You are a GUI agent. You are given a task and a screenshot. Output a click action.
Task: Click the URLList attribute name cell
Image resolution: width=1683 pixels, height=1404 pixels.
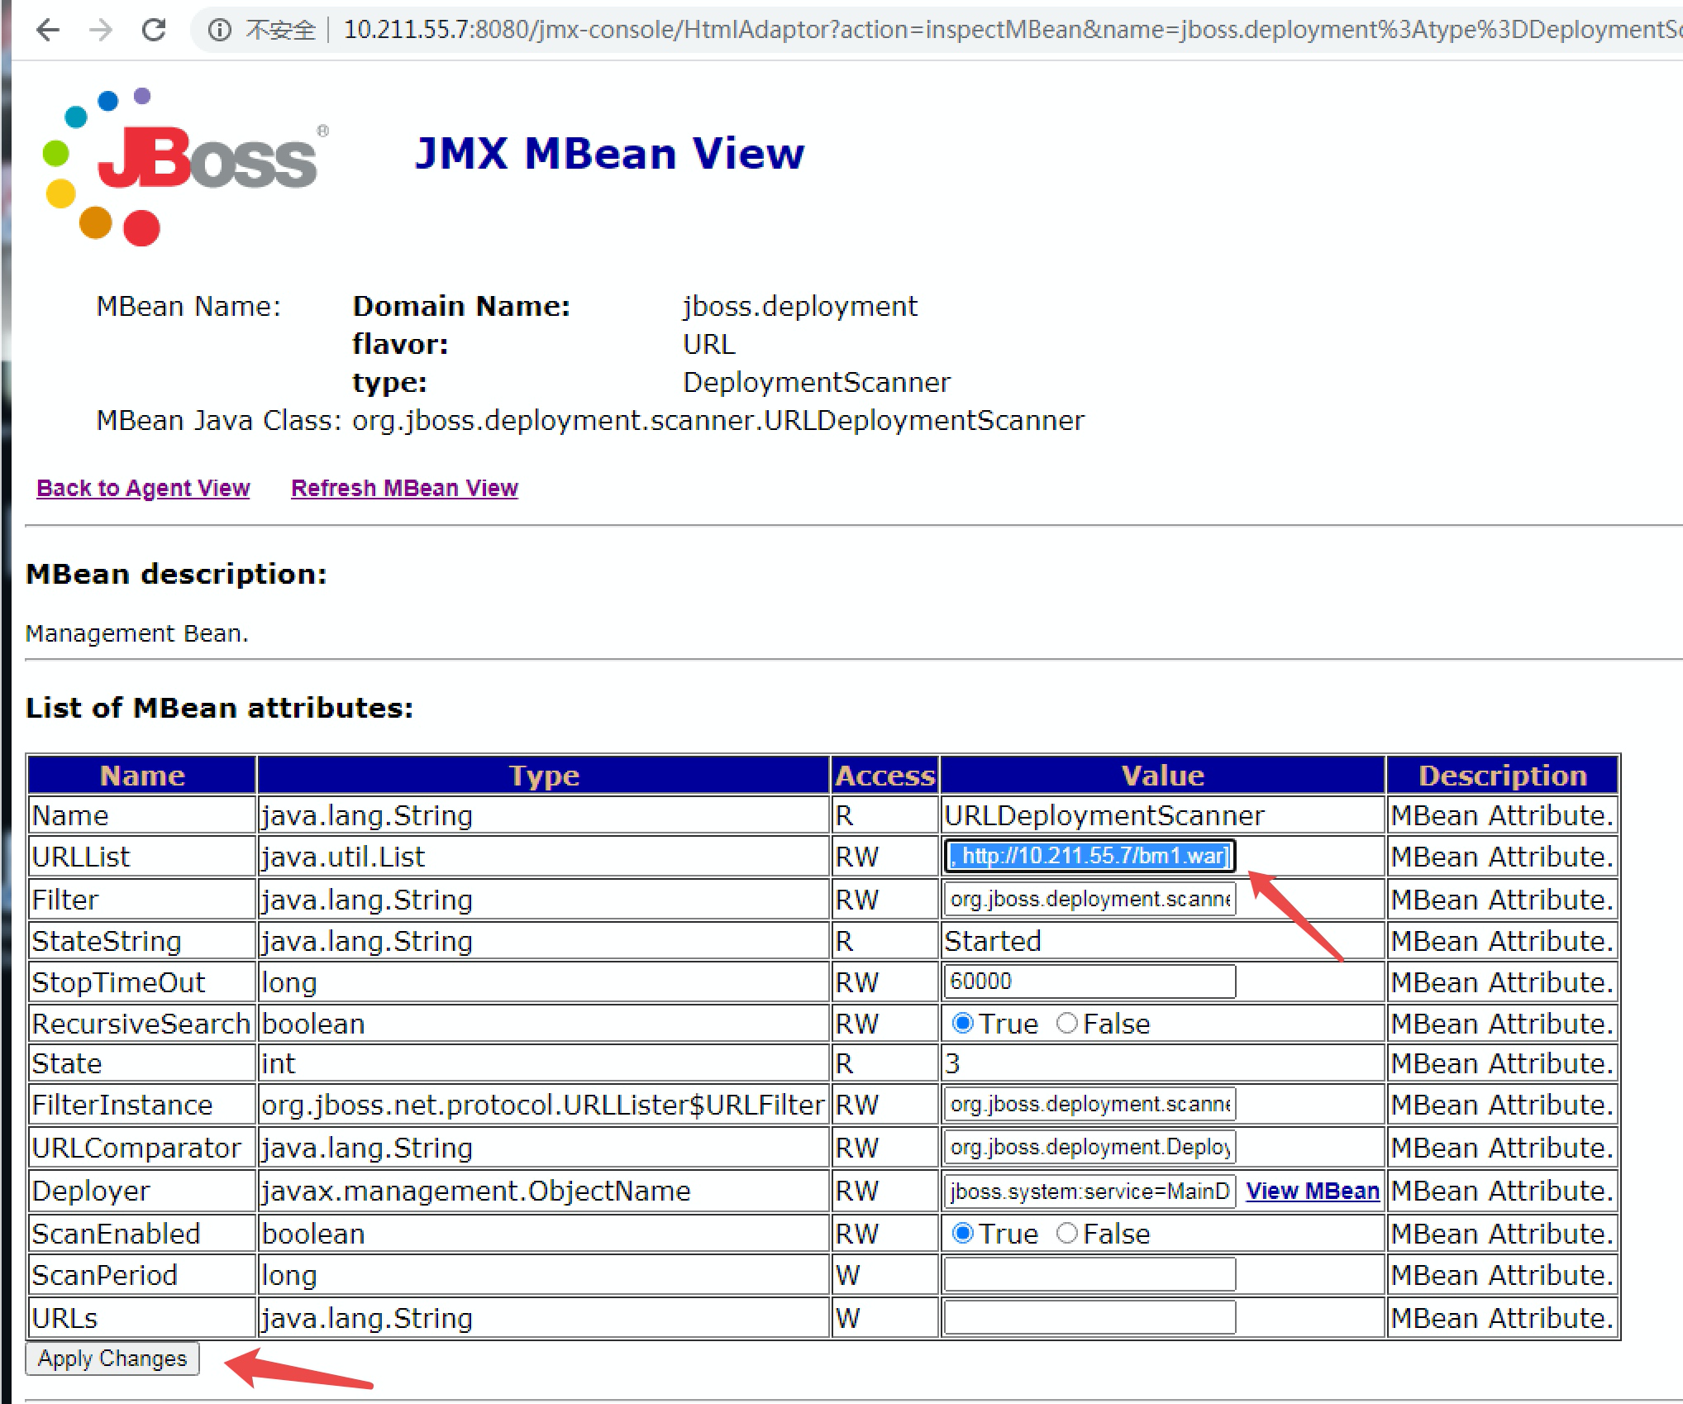pos(142,857)
